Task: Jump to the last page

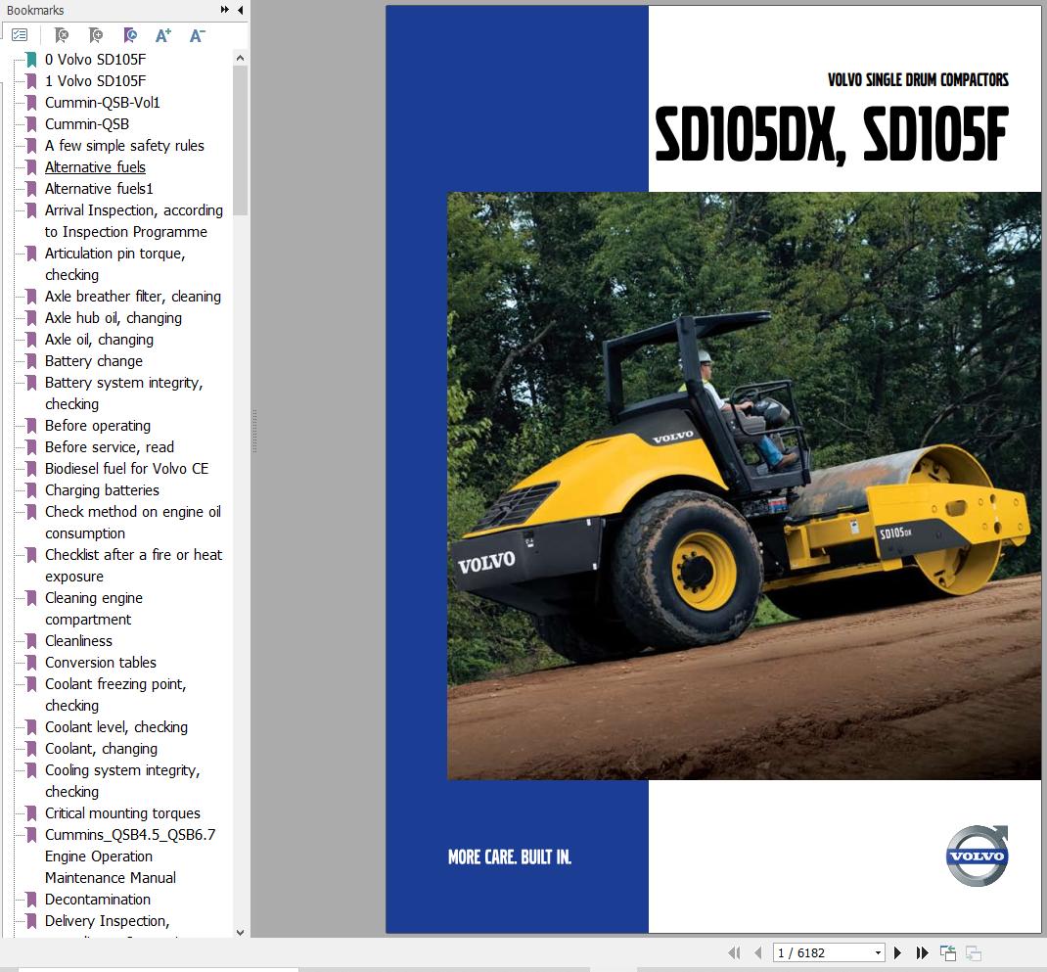Action: coord(922,952)
